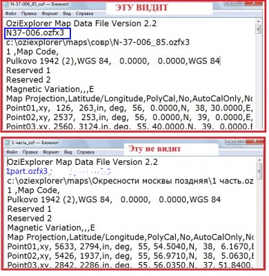Image resolution: width=269 pixels, height=276 pixels.
Task: Open Справка menu in N-37-006_85_ozf window
Action: pos(84,14)
